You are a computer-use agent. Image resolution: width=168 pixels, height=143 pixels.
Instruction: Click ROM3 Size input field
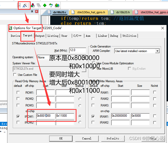(65, 105)
